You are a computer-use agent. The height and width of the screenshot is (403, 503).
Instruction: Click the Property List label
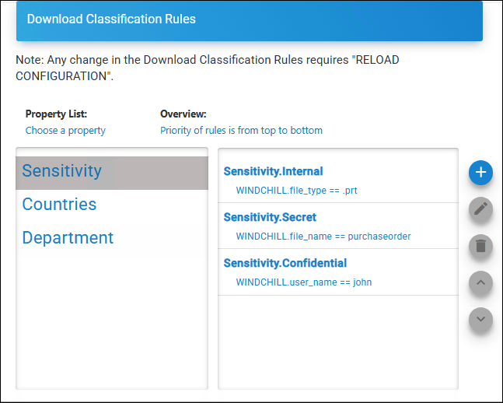(56, 114)
